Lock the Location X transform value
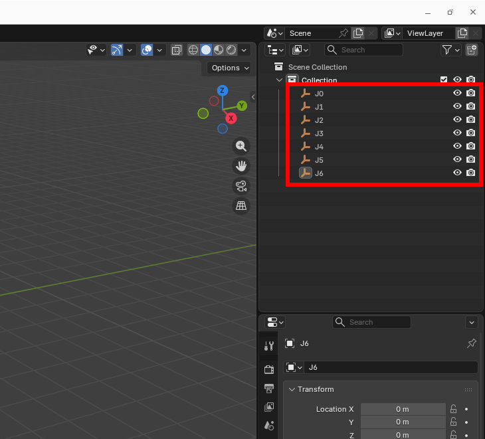Screen dimensions: 485x439 (453, 409)
